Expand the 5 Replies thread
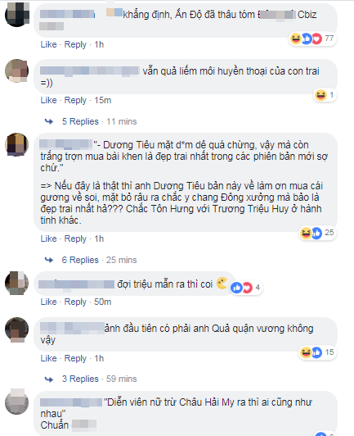 [x=80, y=121]
